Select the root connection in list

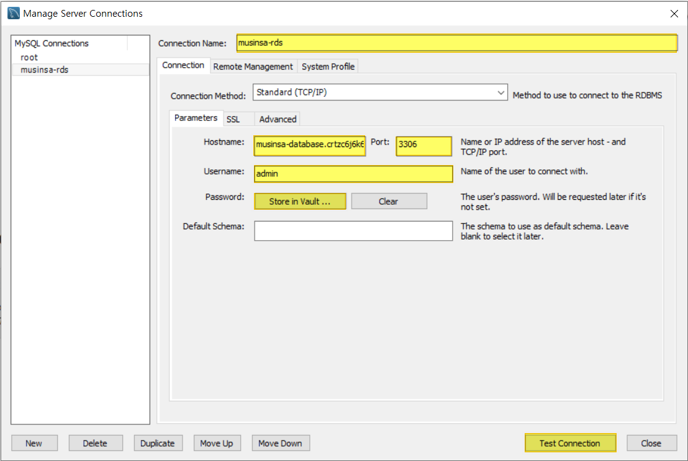click(29, 57)
